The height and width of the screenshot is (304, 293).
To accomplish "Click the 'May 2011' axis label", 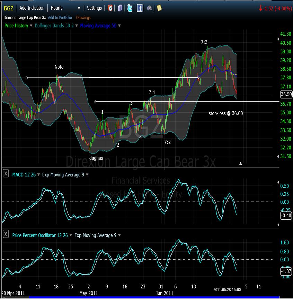I will pos(89,293).
